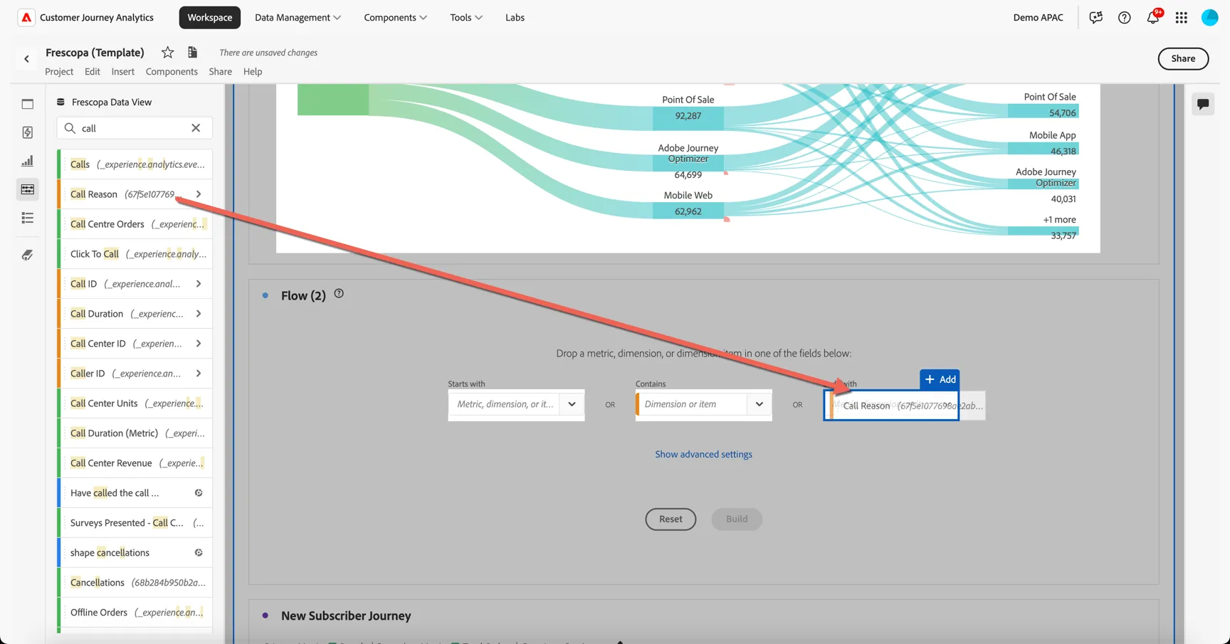Click the Mobile Web 62,962 flow node
Image resolution: width=1230 pixels, height=644 pixels.
click(x=688, y=211)
